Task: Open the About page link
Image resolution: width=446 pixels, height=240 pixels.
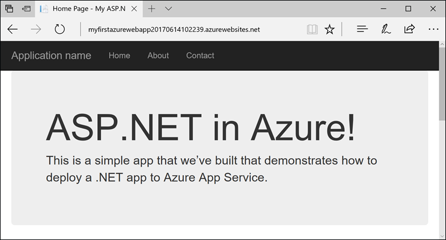Action: point(158,56)
